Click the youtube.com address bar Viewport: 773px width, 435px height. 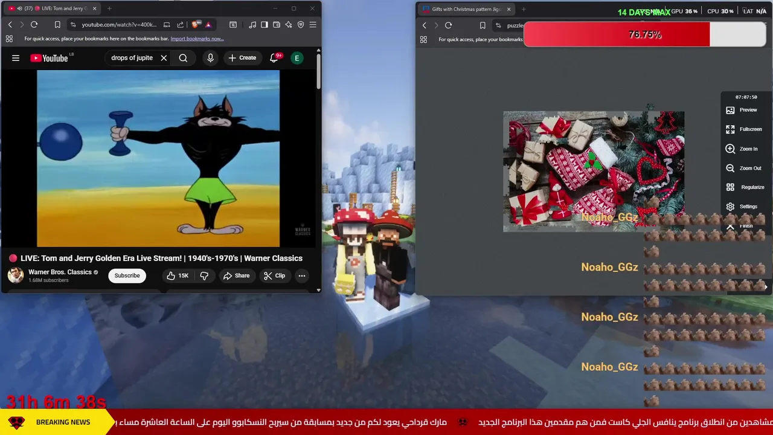click(x=119, y=25)
